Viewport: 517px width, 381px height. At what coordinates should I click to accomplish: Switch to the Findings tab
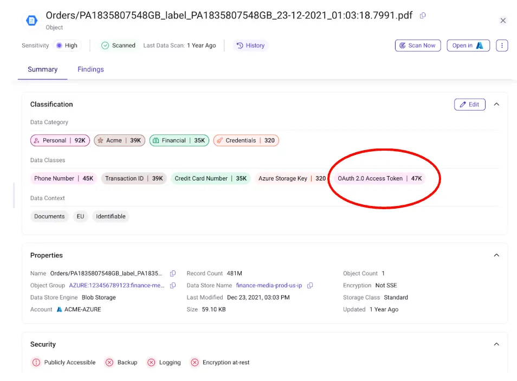coord(91,69)
